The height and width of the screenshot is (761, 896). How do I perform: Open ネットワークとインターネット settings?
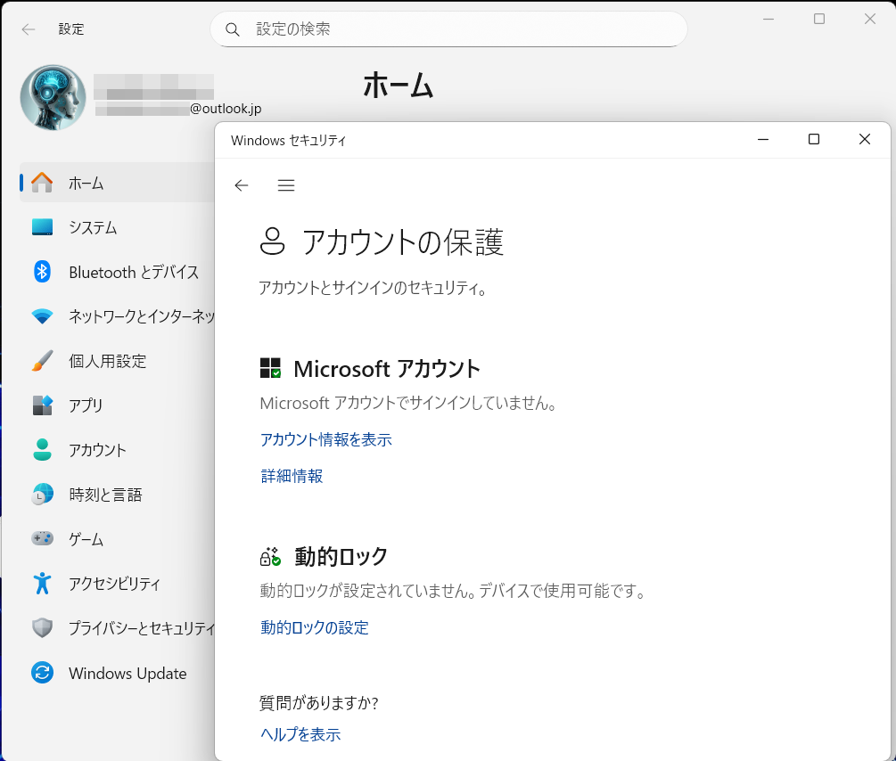tap(142, 316)
